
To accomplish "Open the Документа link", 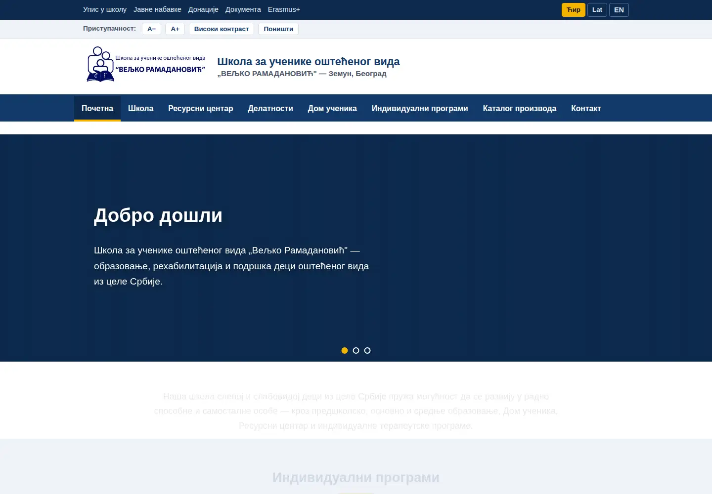I will point(243,9).
